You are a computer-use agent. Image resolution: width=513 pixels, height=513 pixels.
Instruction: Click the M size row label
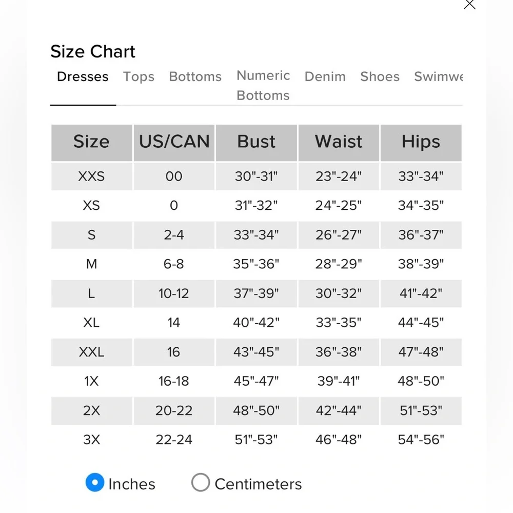pos(92,264)
